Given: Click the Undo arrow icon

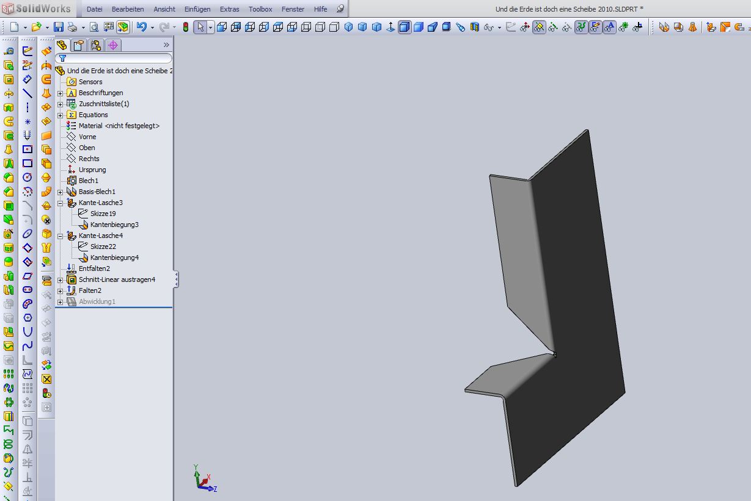Looking at the screenshot, I should tap(142, 27).
